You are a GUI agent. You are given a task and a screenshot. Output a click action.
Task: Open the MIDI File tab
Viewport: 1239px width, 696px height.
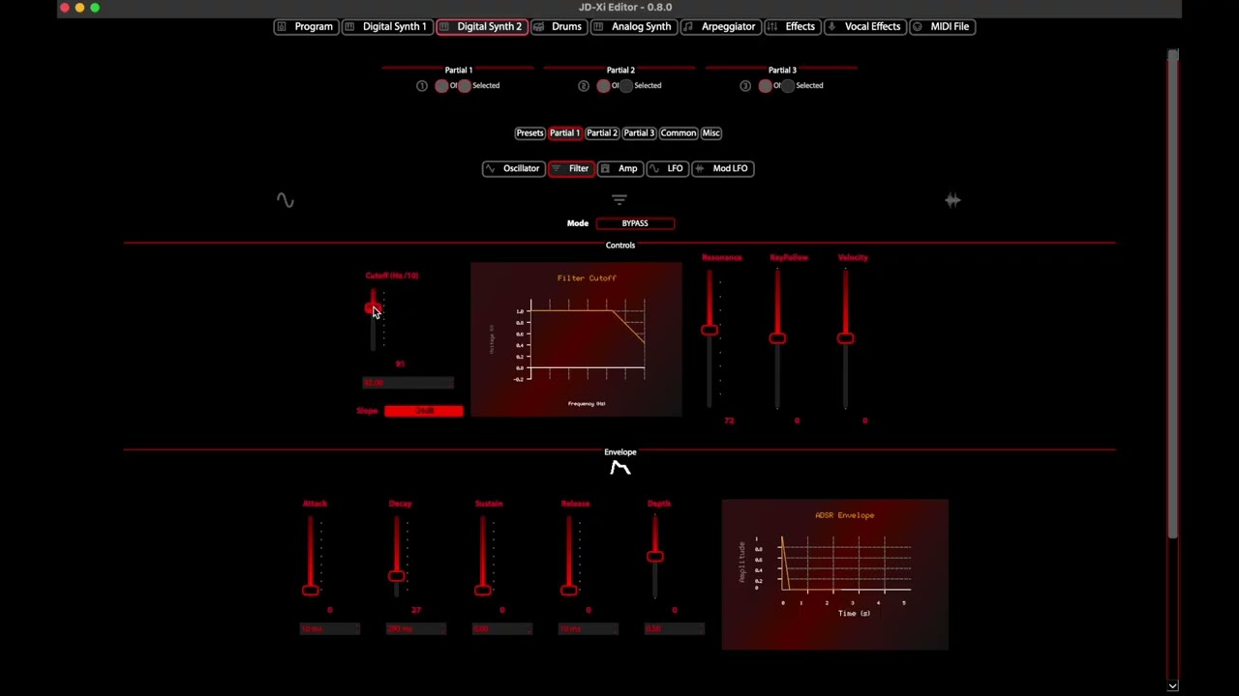[x=941, y=27]
